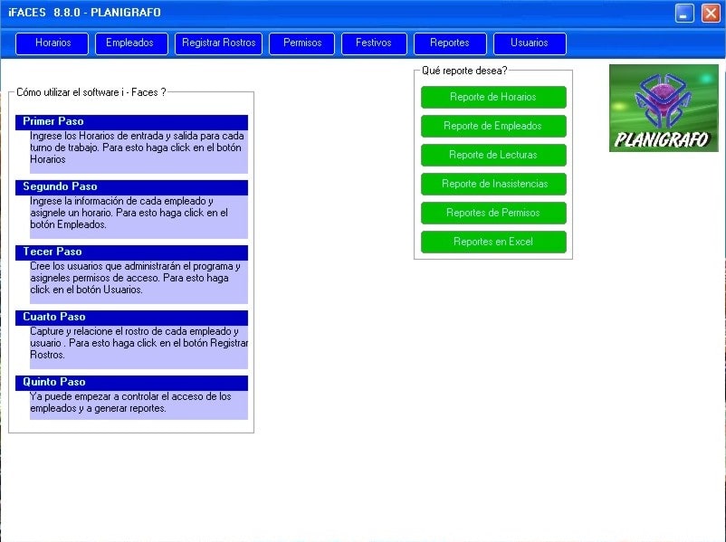The width and height of the screenshot is (726, 542).
Task: Choose Reportes en Excel
Action: 493,242
